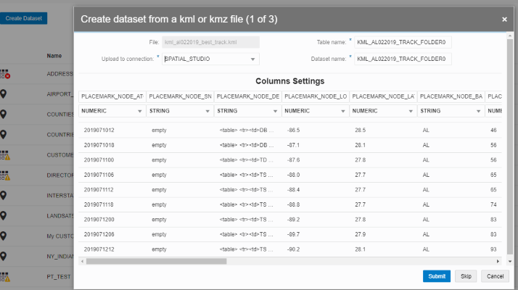Click longitude value -89.7

[x=293, y=234]
